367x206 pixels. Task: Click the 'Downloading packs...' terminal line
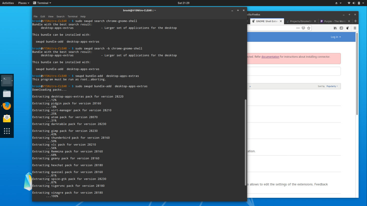tap(49, 90)
